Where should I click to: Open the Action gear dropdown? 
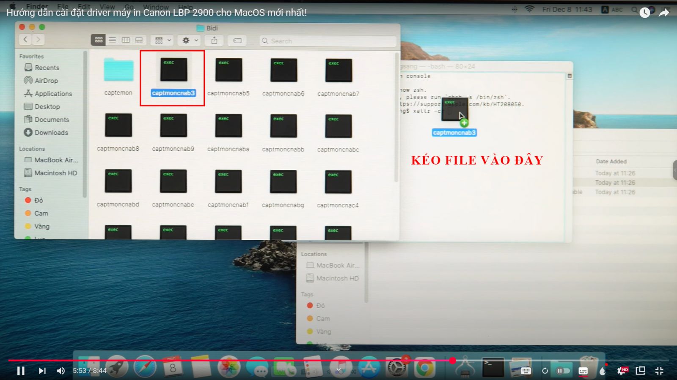190,40
